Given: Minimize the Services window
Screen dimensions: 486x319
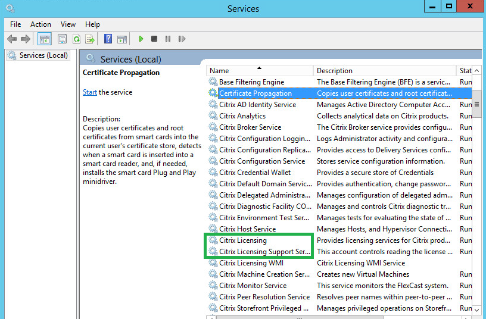Looking at the screenshot, I should [x=432, y=6].
